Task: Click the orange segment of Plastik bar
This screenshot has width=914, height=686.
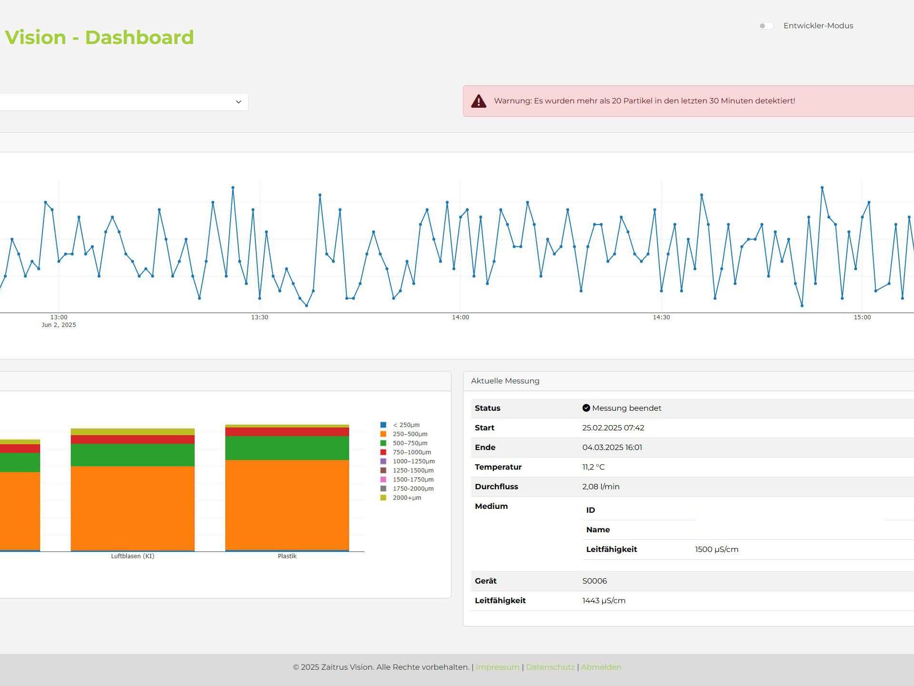Action: 287,505
